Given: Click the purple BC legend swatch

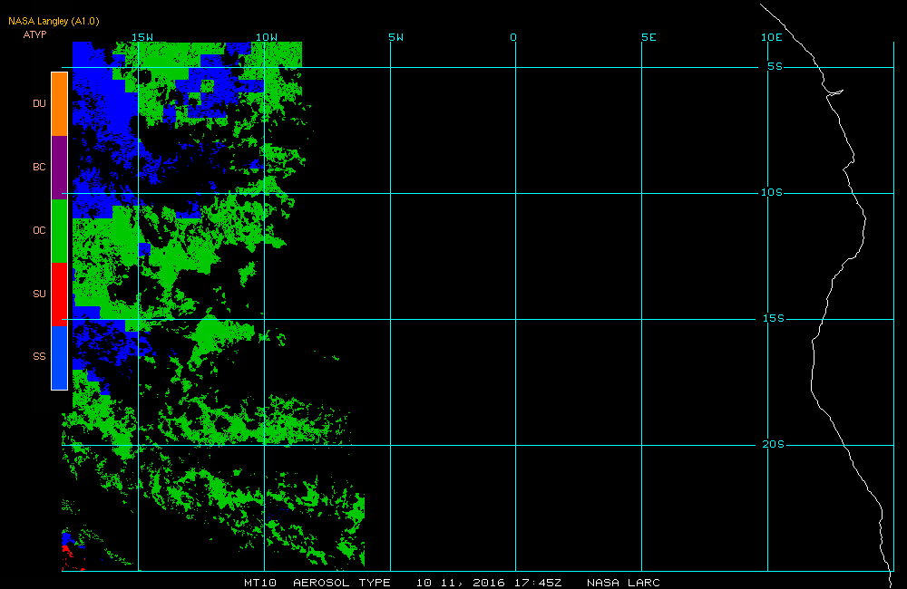Looking at the screenshot, I should (x=60, y=168).
